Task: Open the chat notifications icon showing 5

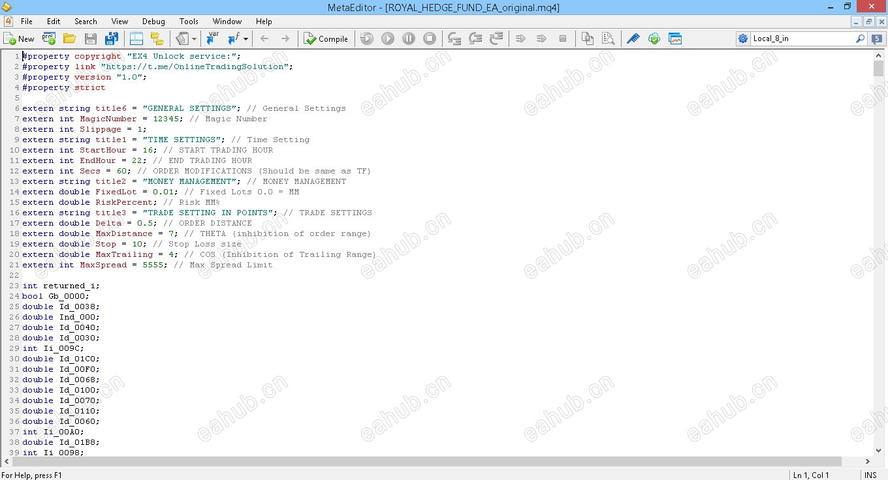Action: (877, 38)
